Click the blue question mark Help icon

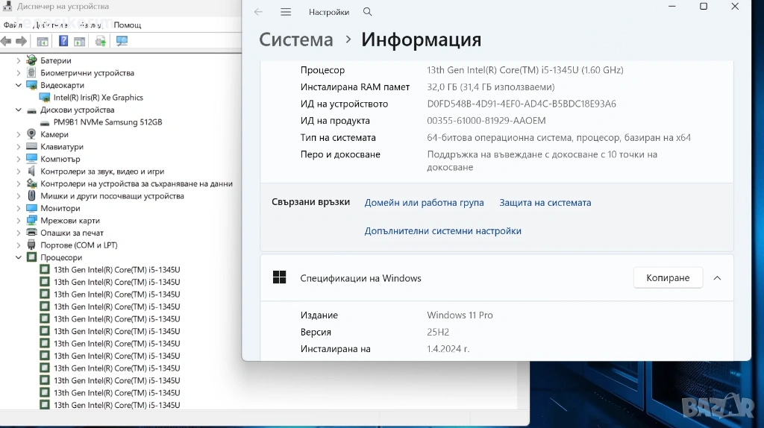coord(63,41)
